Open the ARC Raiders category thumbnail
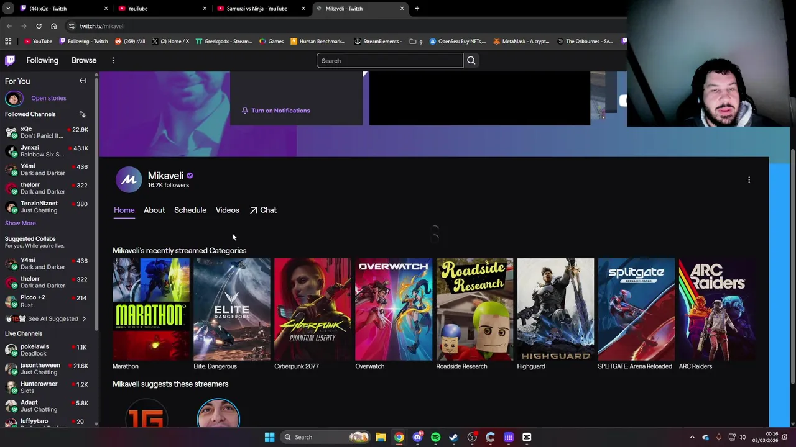This screenshot has height=447, width=796. point(717,309)
